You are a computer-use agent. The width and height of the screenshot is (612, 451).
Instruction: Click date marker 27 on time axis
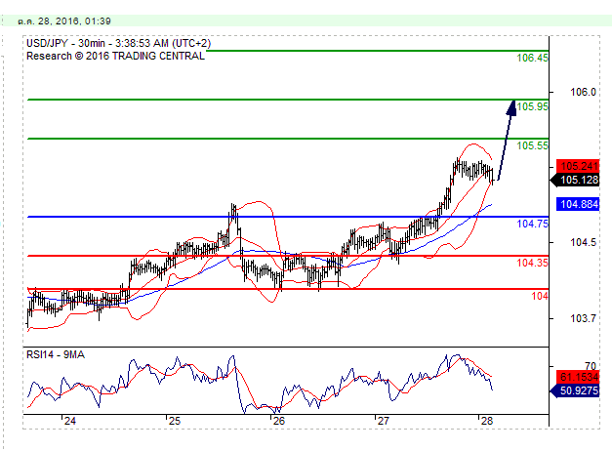click(x=384, y=421)
